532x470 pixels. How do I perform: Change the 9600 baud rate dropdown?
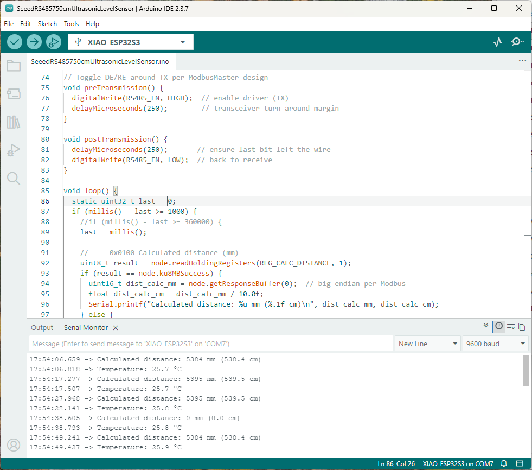(x=495, y=344)
